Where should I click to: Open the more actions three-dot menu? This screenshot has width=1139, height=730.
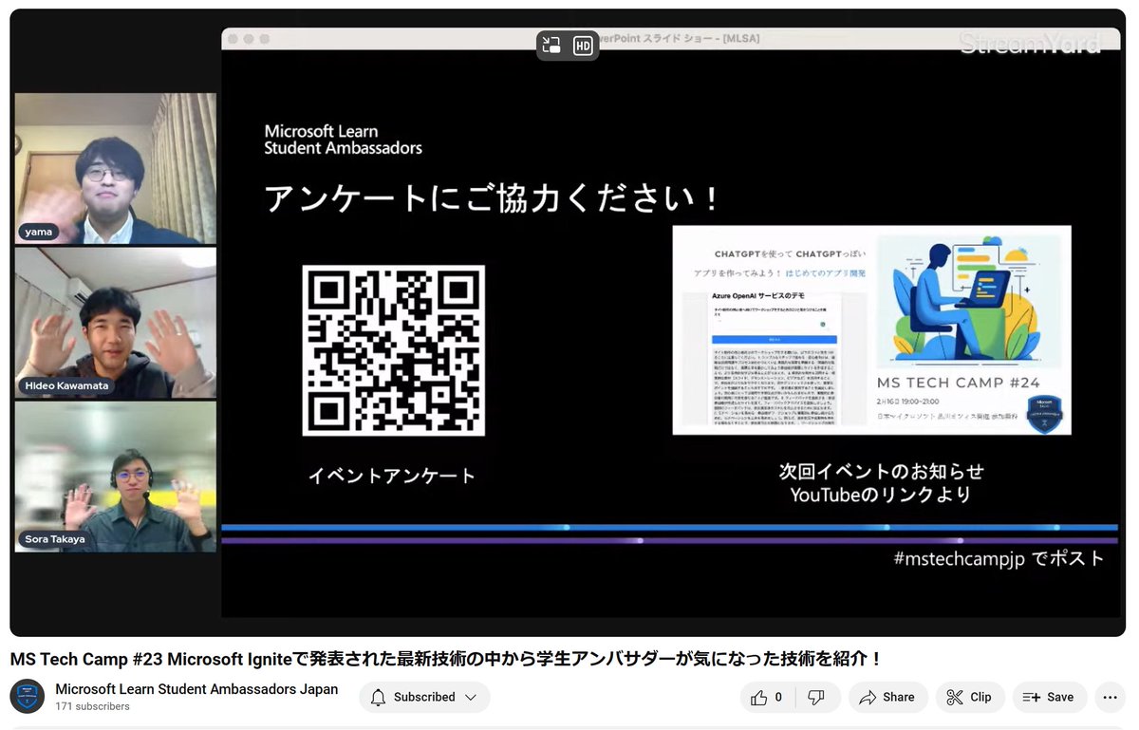(x=1110, y=697)
